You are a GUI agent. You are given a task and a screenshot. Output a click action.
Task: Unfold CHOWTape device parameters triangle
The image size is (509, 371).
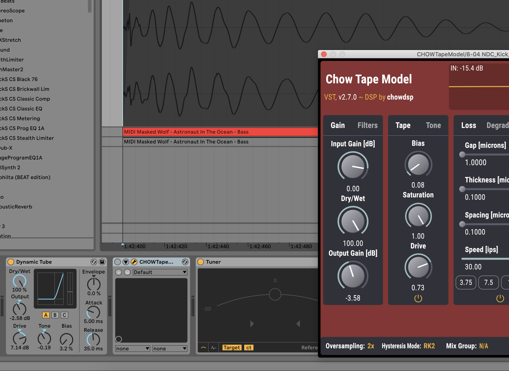tap(126, 262)
